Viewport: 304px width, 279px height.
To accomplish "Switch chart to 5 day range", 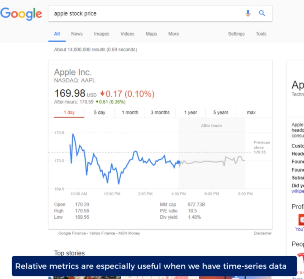I will coord(100,112).
